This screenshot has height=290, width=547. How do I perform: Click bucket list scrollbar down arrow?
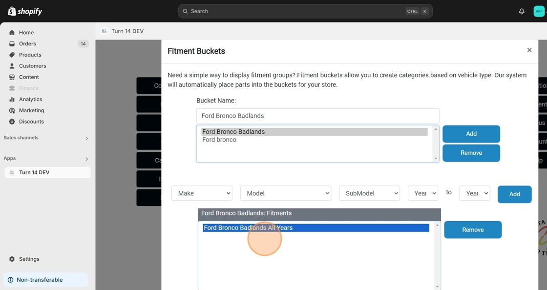[x=436, y=159]
